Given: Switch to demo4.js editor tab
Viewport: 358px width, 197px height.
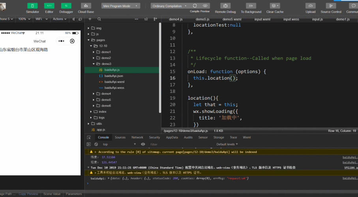Looking at the screenshot, I should 176,19.
